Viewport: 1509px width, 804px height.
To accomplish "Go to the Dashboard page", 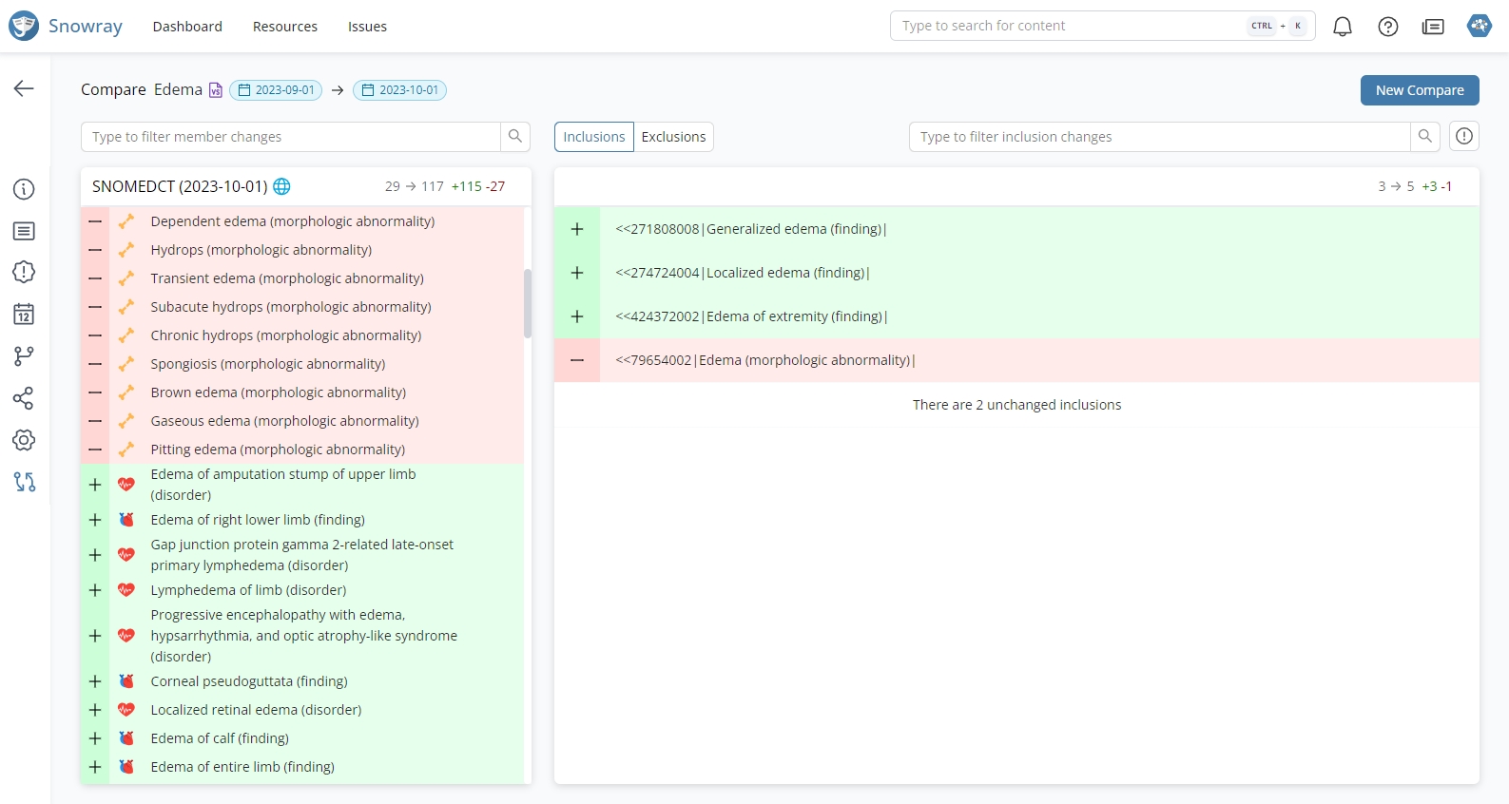I will tap(187, 27).
